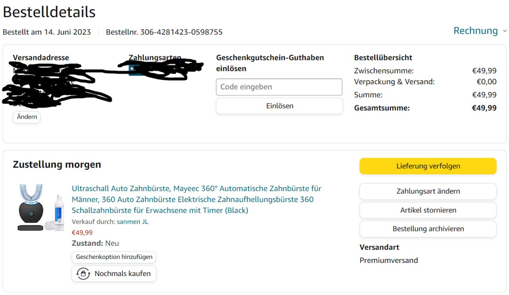This screenshot has width=509, height=295.
Task: Cancel the item via Artikel stornieren
Action: [x=428, y=210]
